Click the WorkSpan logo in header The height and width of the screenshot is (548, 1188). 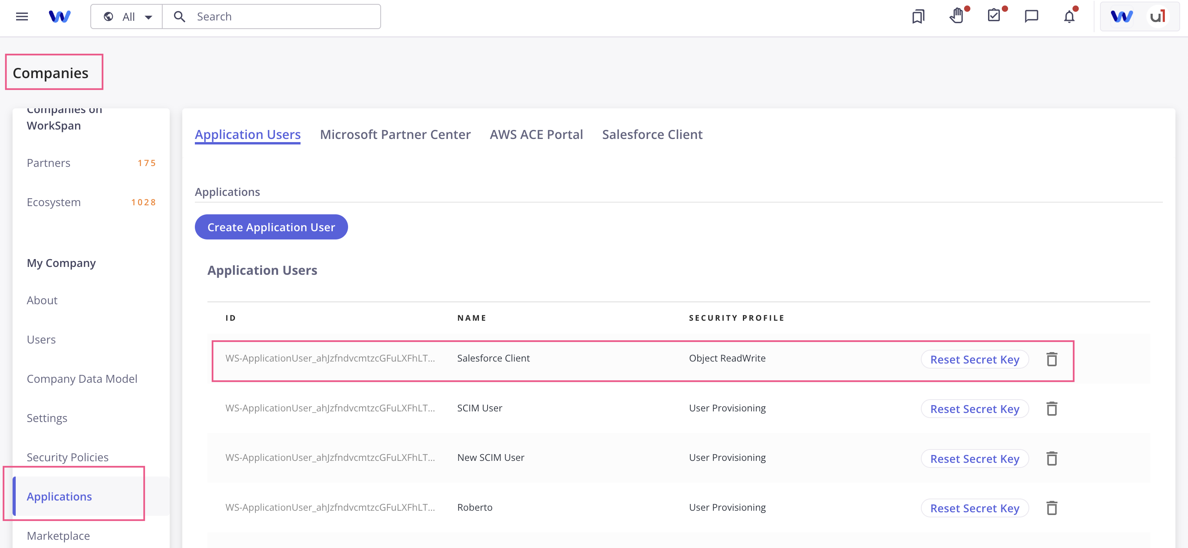coord(59,16)
